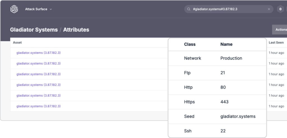This screenshot has width=287, height=138.
Task: Select port value 443
Action: pyautogui.click(x=224, y=102)
